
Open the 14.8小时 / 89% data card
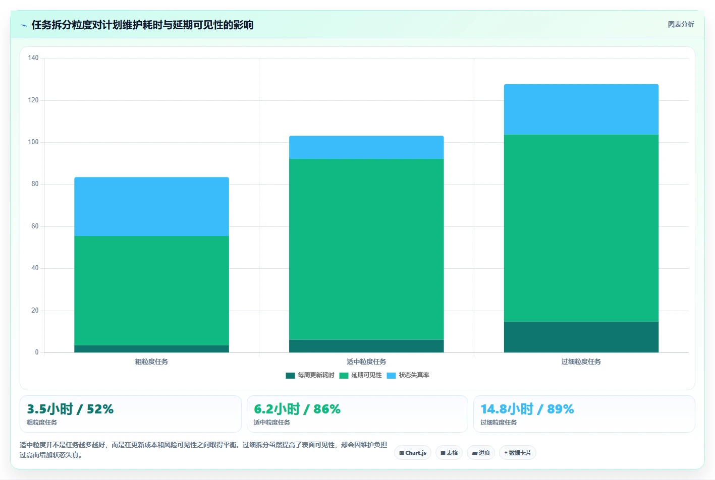pyautogui.click(x=584, y=414)
